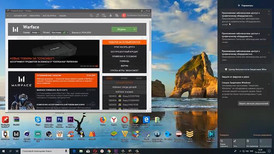Open КАТАЛОГ ИГР menu
The width and height of the screenshot is (274, 154).
coord(20,16)
